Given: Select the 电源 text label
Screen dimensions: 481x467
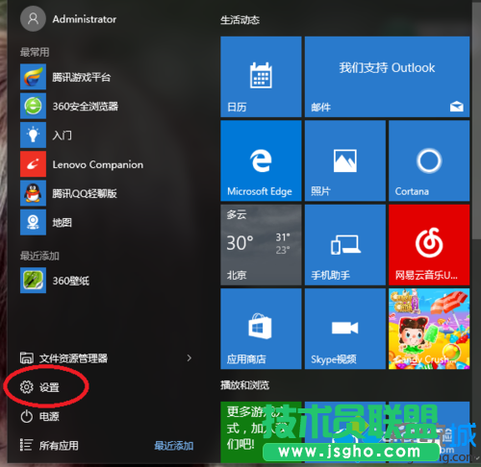Looking at the screenshot, I should tap(49, 416).
